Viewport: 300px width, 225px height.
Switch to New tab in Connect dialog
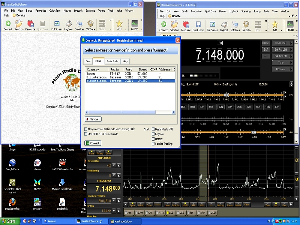pyautogui.click(x=88, y=61)
